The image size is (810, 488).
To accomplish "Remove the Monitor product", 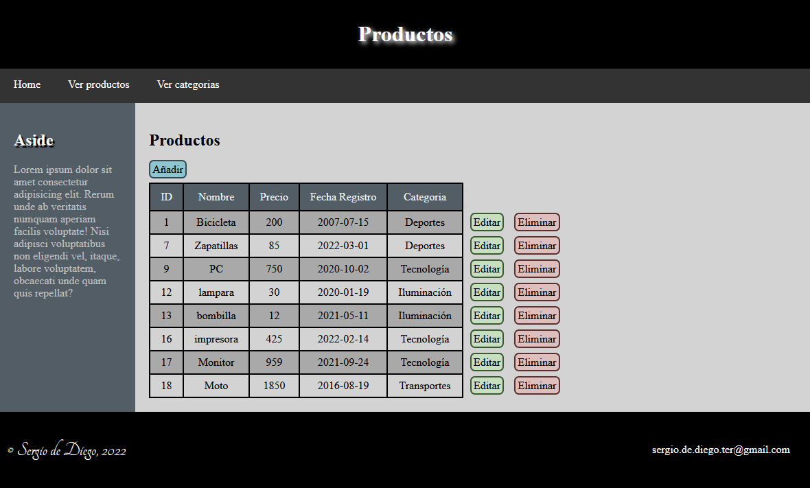I will [x=537, y=362].
